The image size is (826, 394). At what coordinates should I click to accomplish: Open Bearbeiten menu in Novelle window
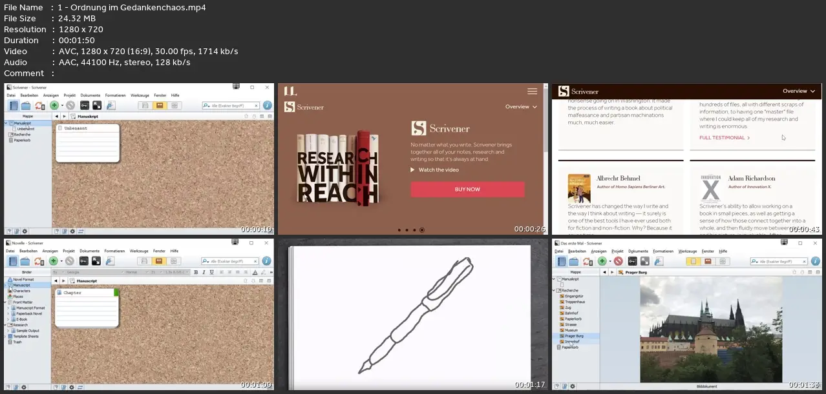point(28,251)
